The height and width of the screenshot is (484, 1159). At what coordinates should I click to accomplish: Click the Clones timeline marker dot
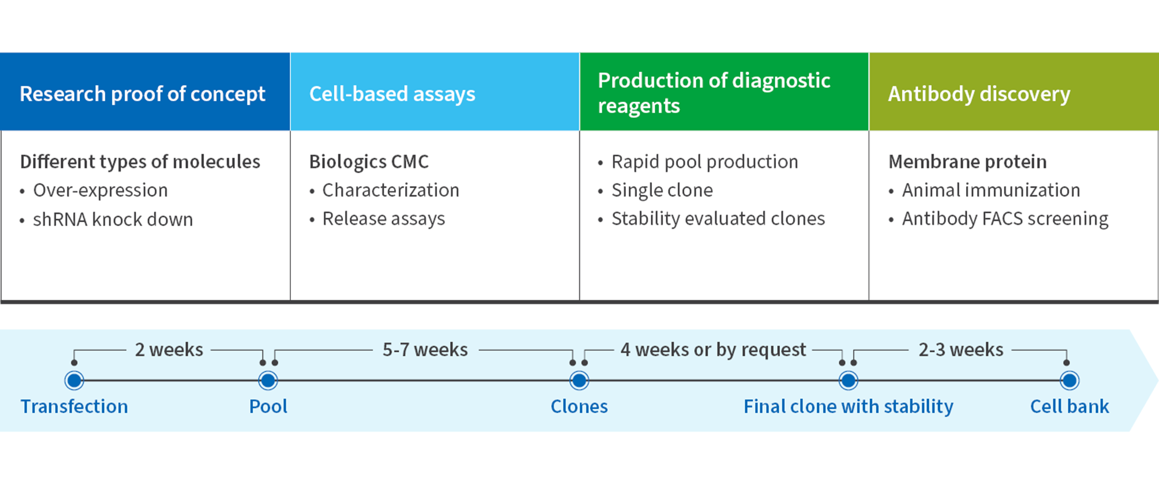(579, 381)
